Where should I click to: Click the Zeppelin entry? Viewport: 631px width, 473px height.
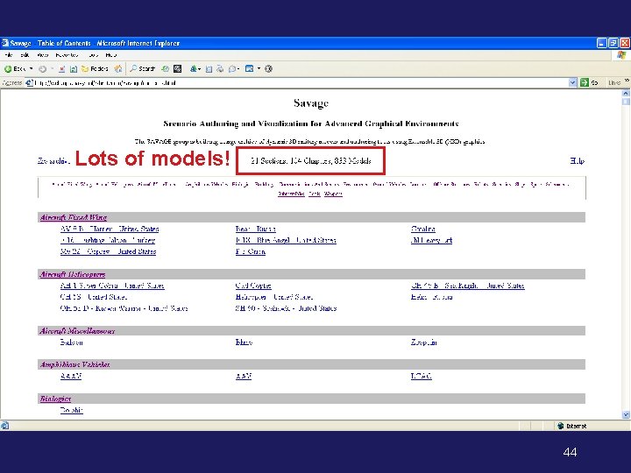point(424,342)
